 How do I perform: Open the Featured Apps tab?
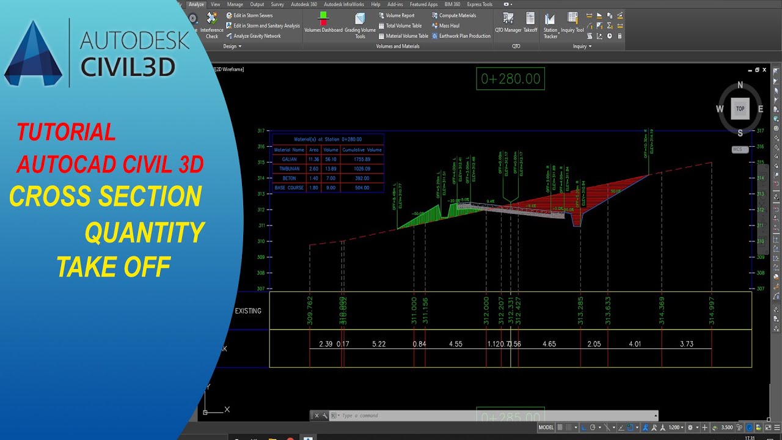423,4
